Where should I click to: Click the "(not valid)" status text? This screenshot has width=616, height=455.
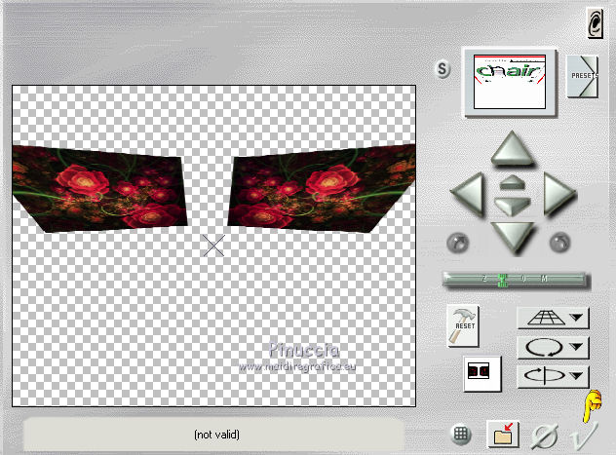click(216, 435)
